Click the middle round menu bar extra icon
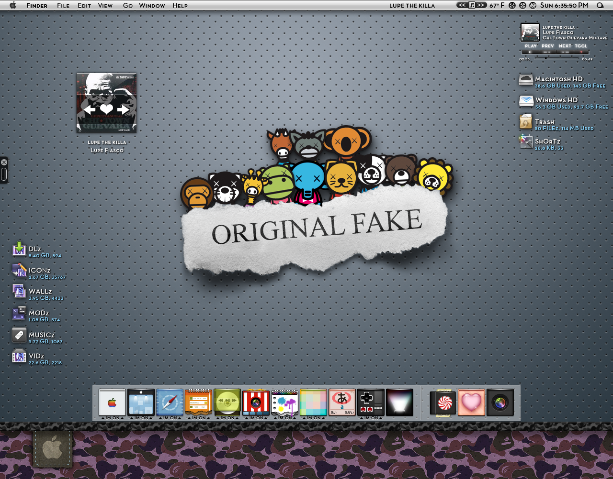Image resolution: width=613 pixels, height=479 pixels. point(522,5)
